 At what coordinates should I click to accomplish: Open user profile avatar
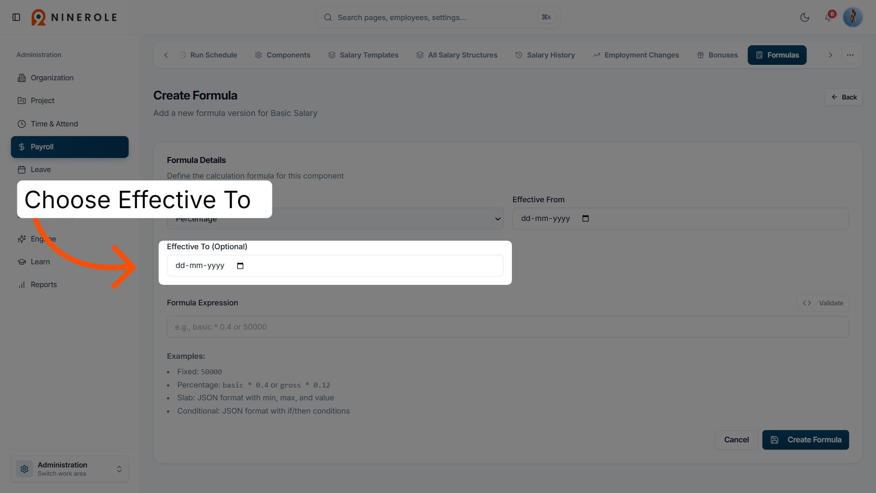(853, 17)
